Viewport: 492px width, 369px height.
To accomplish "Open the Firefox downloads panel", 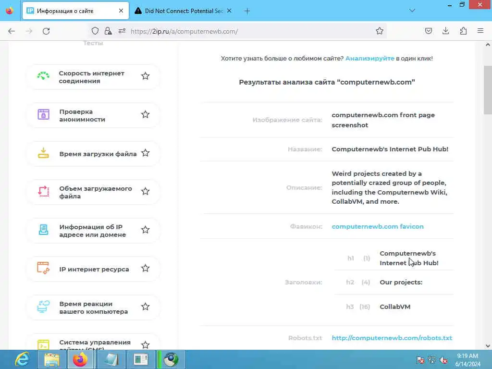I will point(445,31).
